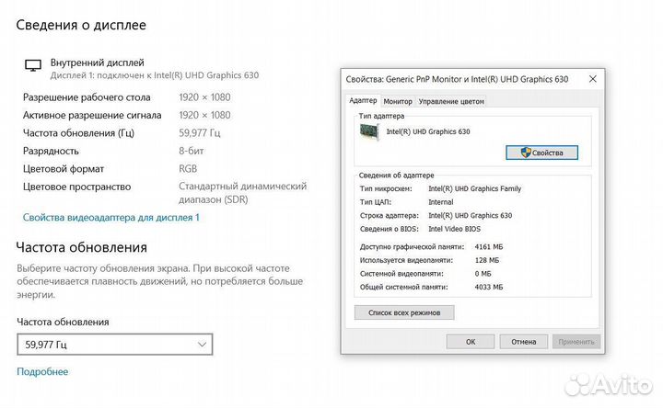Click the Внутренний дисплей label
Viewport: 663px width, 408px height.
pos(98,62)
